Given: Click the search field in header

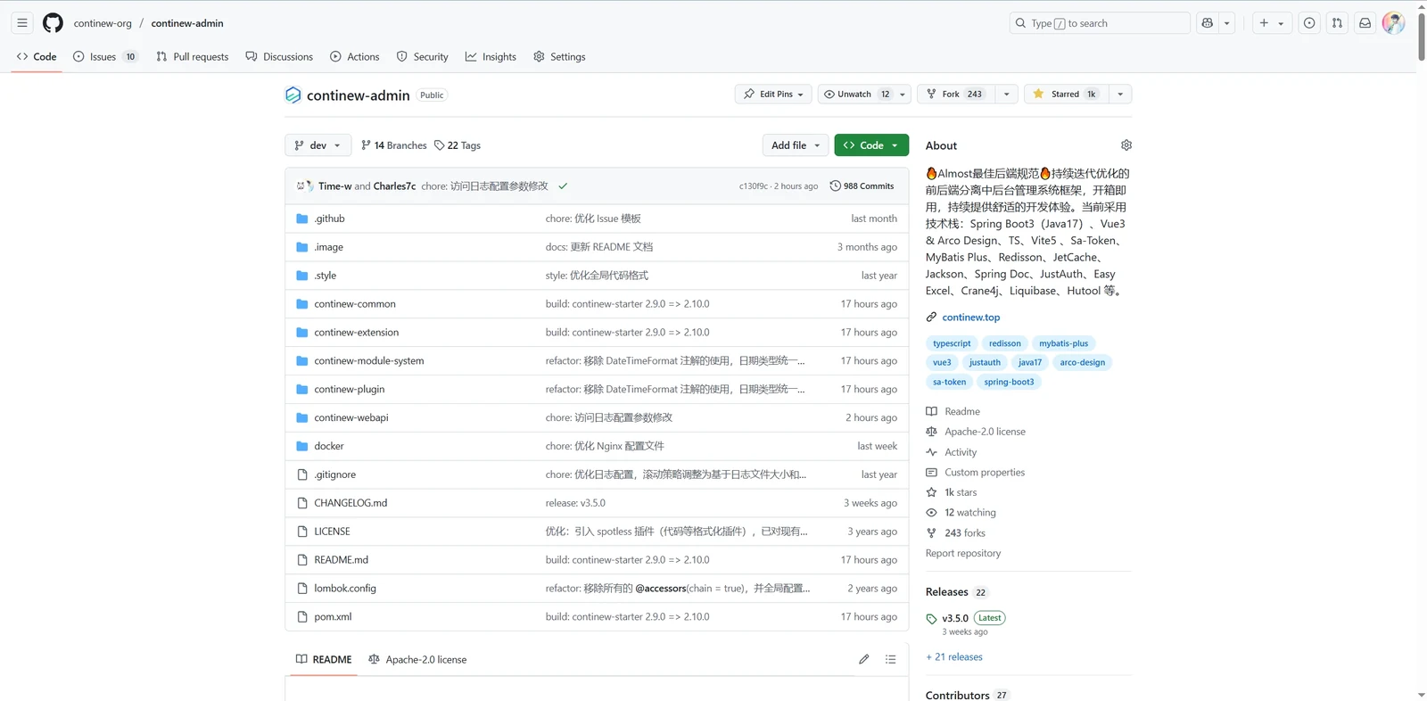Looking at the screenshot, I should pyautogui.click(x=1099, y=23).
